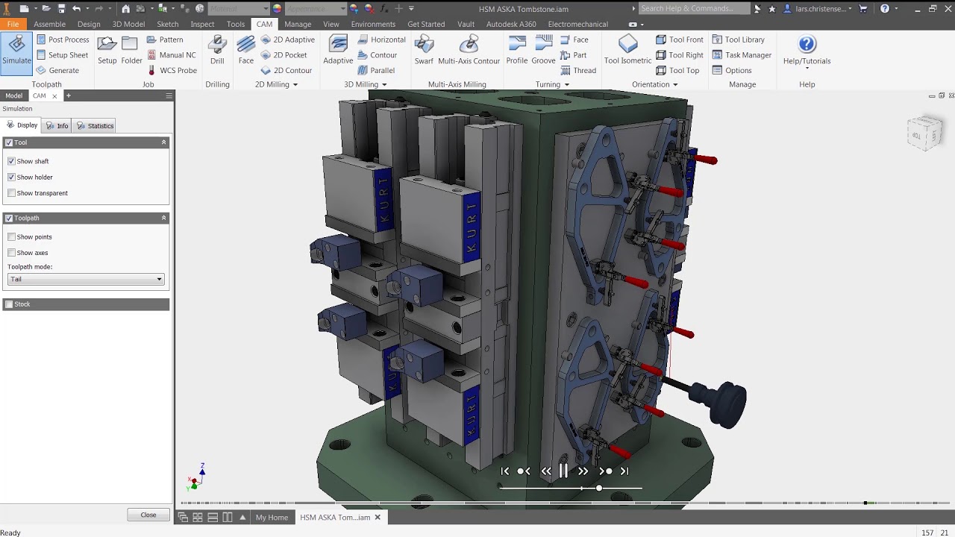Select the Swarf multi-axis tool
Image resolution: width=955 pixels, height=537 pixels.
click(424, 51)
